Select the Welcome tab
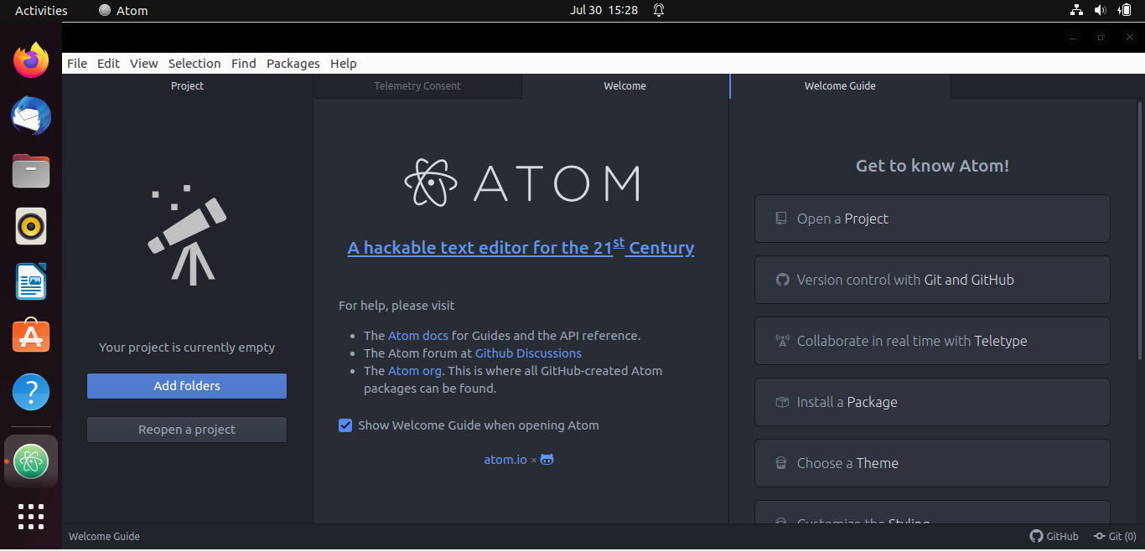This screenshot has height=551, width=1145. click(x=625, y=86)
